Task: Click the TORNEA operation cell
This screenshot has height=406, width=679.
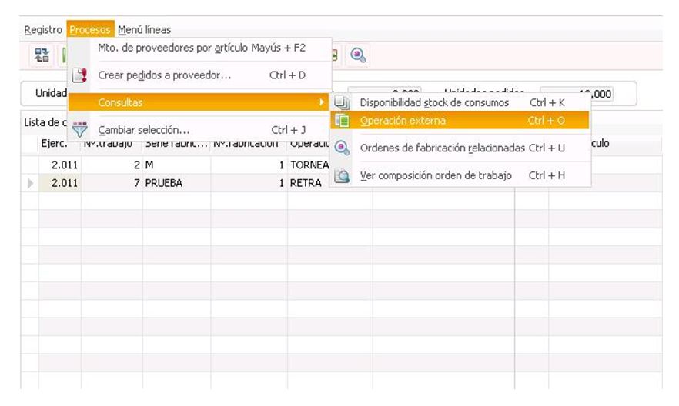Action: click(x=309, y=165)
